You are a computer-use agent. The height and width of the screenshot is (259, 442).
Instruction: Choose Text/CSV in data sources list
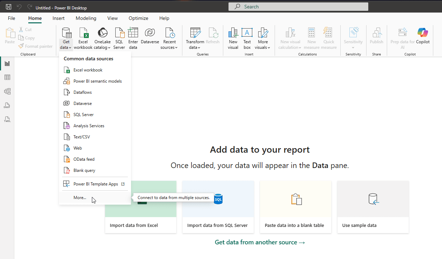click(95, 137)
